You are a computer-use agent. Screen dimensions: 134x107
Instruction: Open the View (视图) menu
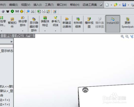tap(26, 5)
